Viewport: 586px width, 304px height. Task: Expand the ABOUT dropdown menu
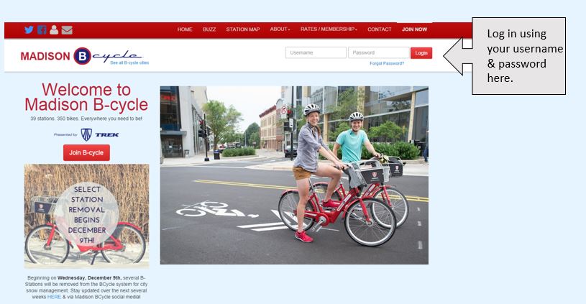(x=280, y=29)
